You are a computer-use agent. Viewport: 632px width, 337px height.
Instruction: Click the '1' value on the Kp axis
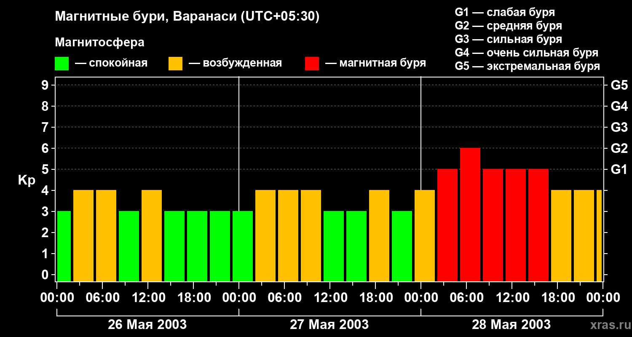click(46, 254)
